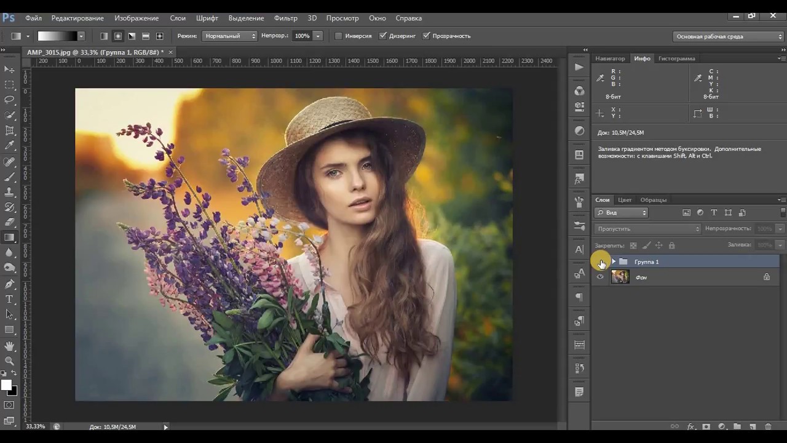Open the status bar info arrow
Viewport: 787px width, 443px height.
click(x=165, y=427)
